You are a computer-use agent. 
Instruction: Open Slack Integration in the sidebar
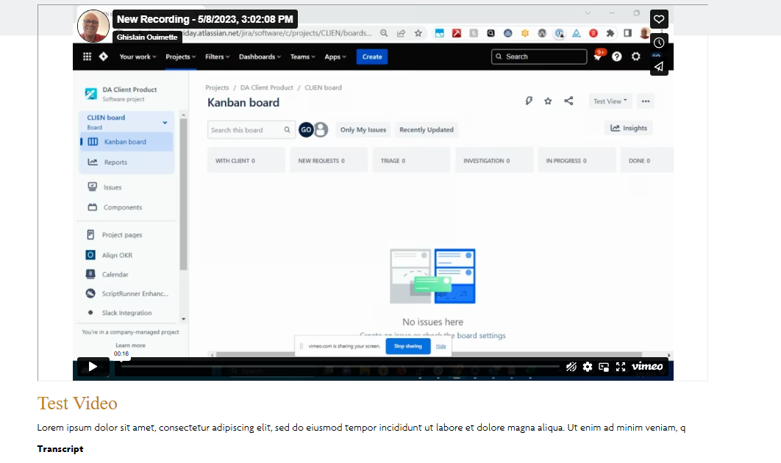(126, 312)
